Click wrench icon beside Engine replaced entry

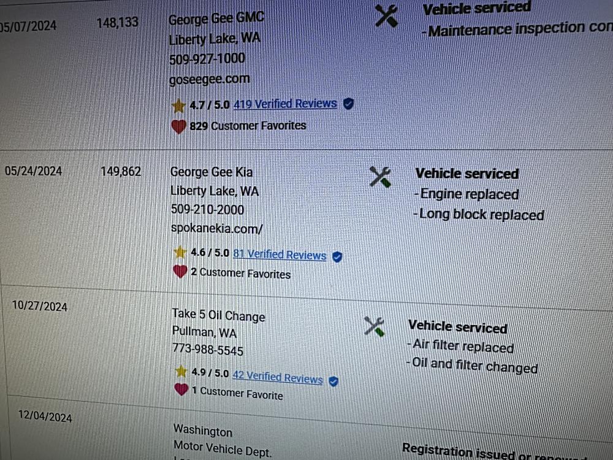(380, 178)
